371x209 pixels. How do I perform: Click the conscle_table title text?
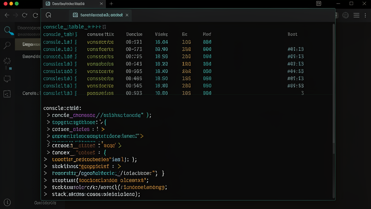(x=72, y=27)
